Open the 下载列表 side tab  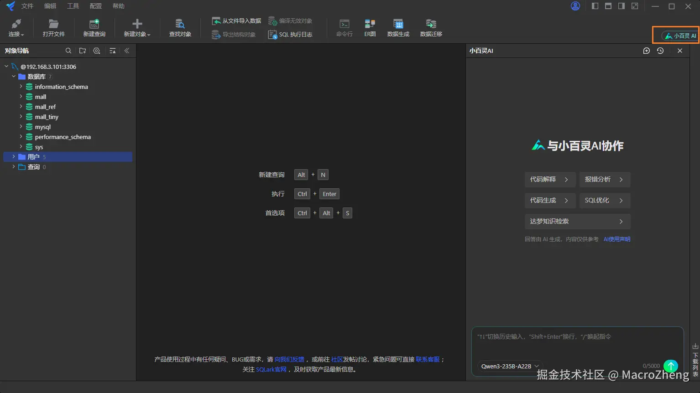pyautogui.click(x=695, y=360)
